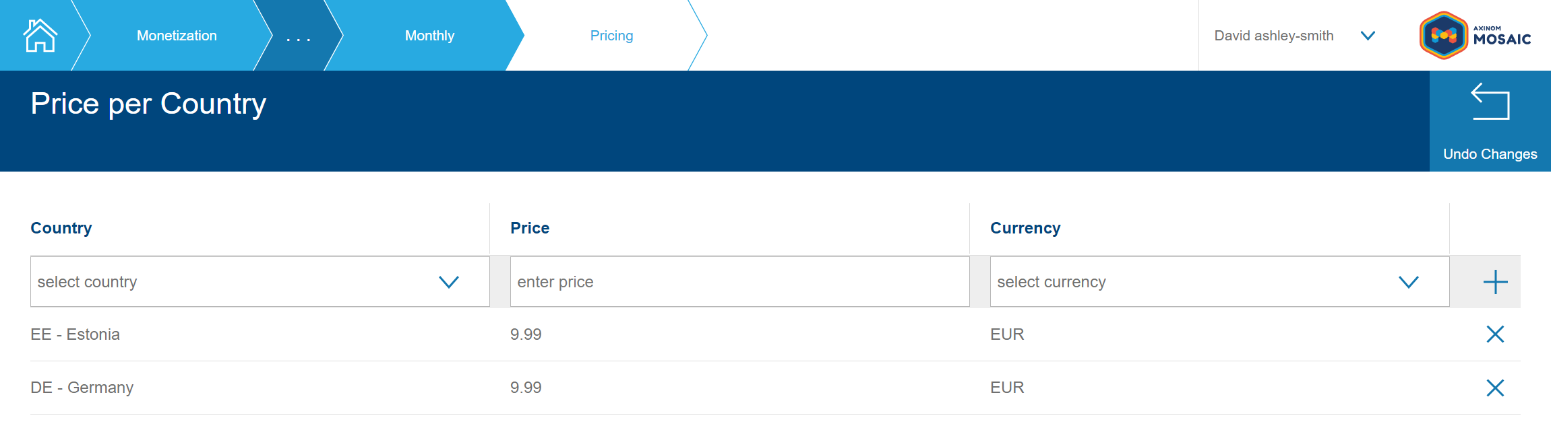
Task: Open the select country dropdown
Action: [x=260, y=282]
